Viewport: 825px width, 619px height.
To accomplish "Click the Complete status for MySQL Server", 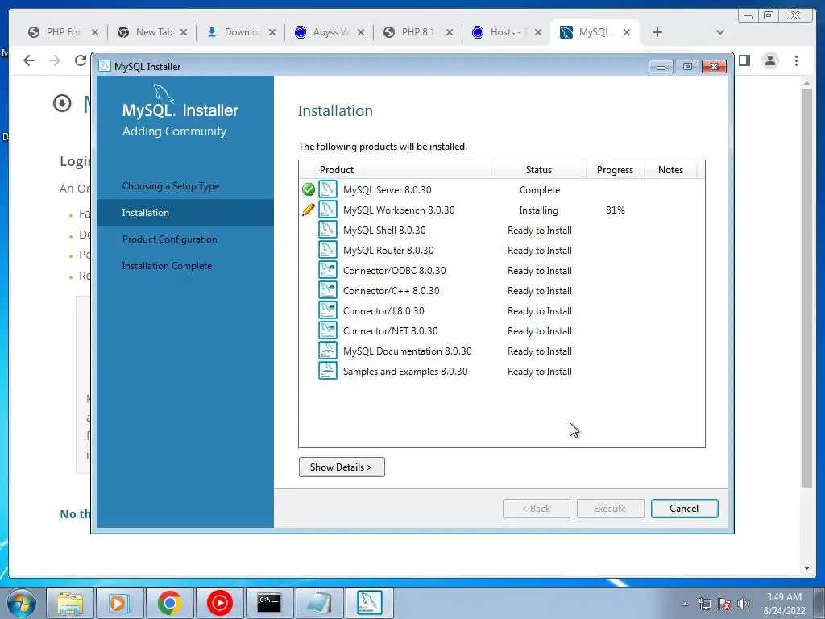I will pyautogui.click(x=539, y=190).
